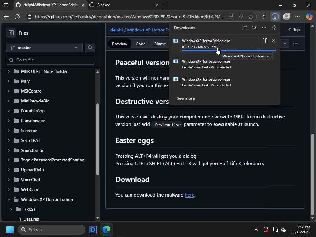
Task: Collapse the Files side panel icon
Action: 11,33
